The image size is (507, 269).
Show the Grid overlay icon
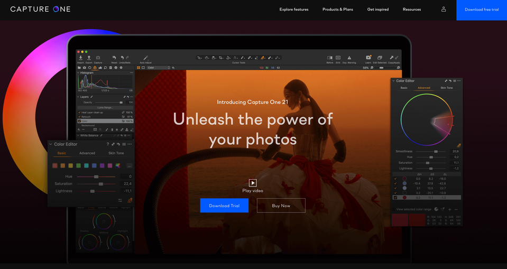338,58
